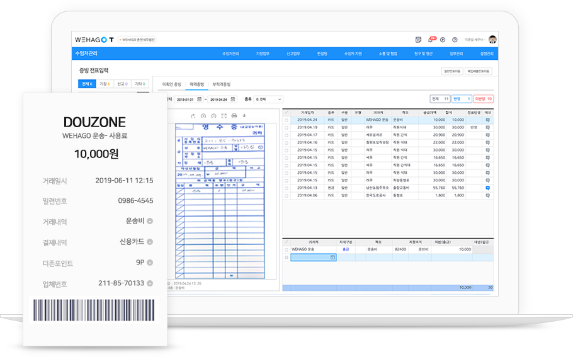573x357 pixels.
Task: Click the blue 출금 link in voucher row
Action: click(x=345, y=249)
